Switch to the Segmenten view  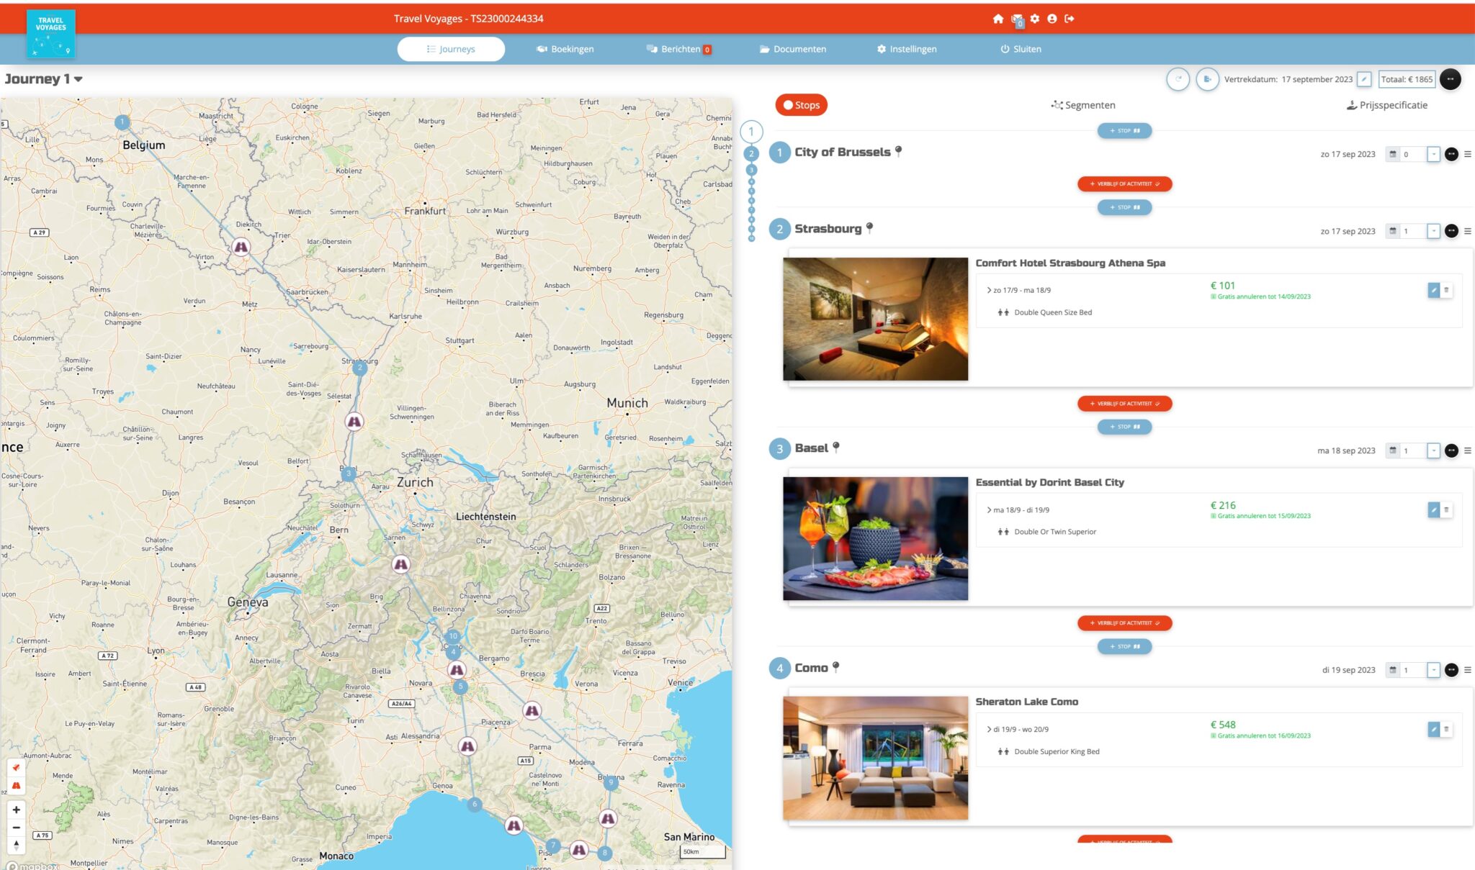(x=1083, y=105)
